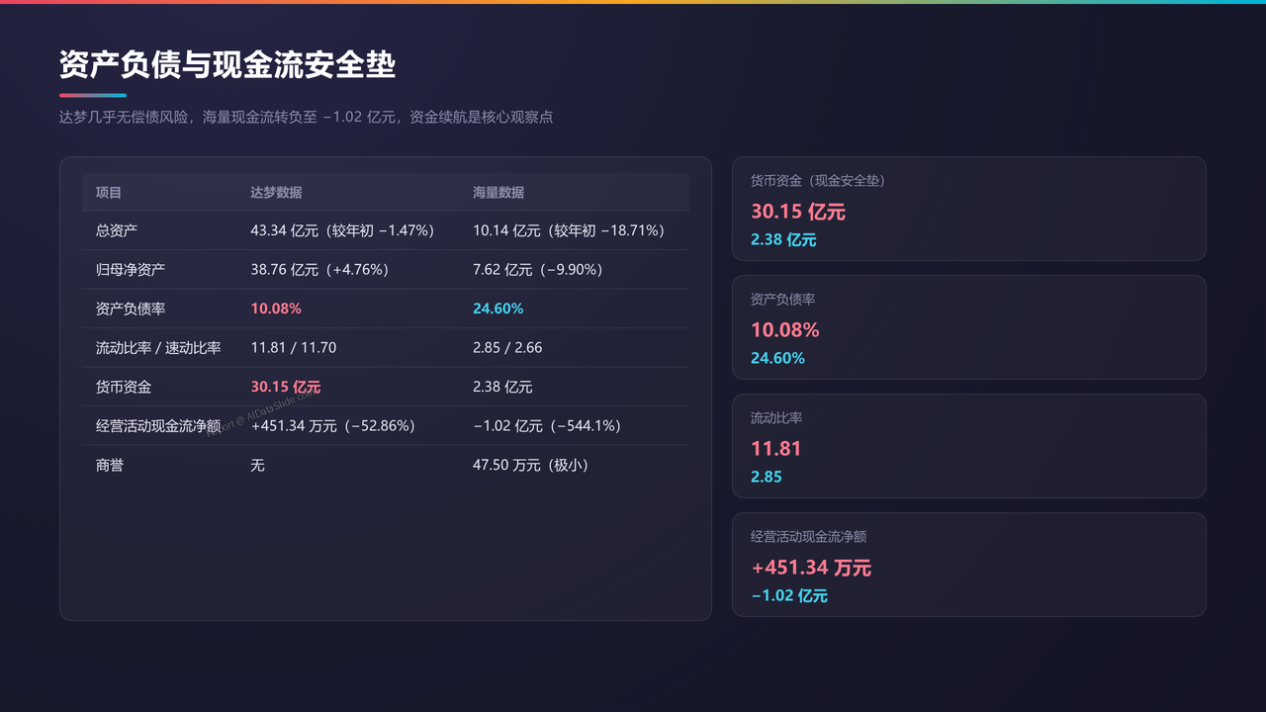Click the 流动比率 / 速动比率 row label
This screenshot has width=1266, height=712.
pyautogui.click(x=158, y=348)
